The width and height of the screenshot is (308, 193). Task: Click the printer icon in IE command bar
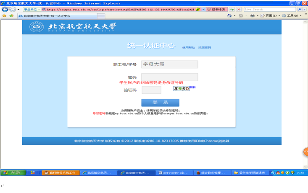tap(252, 15)
